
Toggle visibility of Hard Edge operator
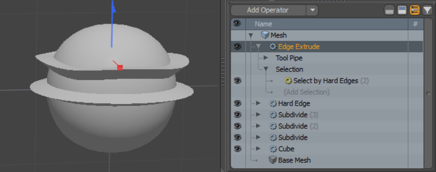tap(237, 103)
